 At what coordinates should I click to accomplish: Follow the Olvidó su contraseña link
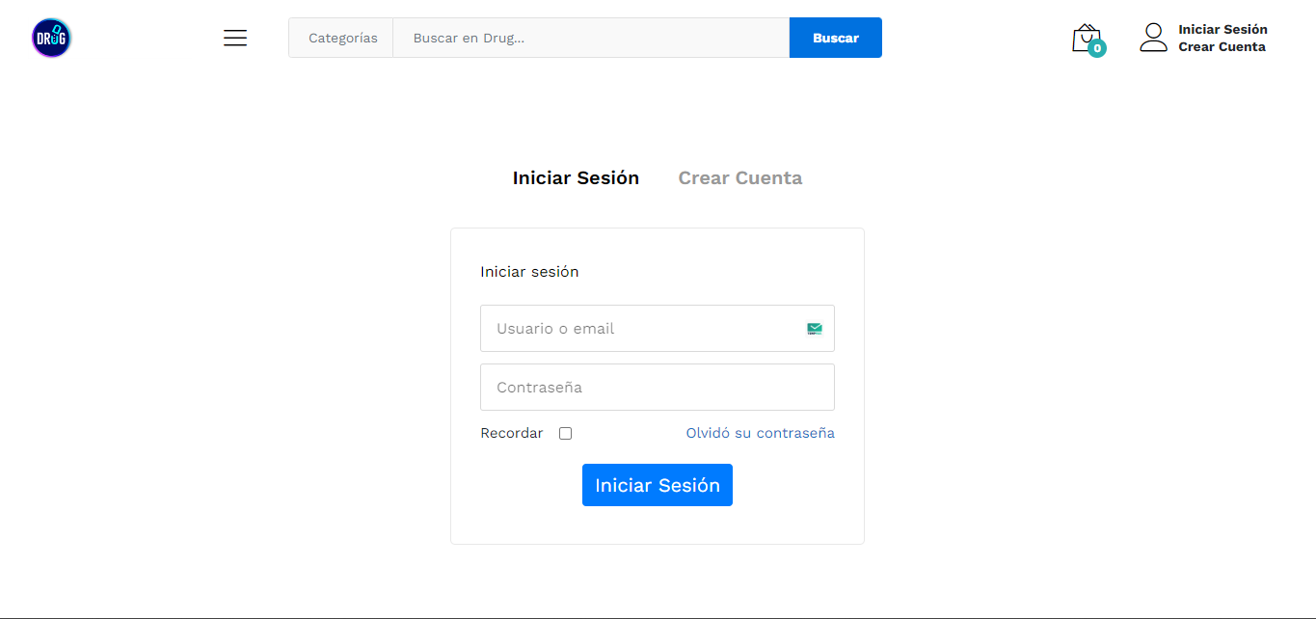760,434
